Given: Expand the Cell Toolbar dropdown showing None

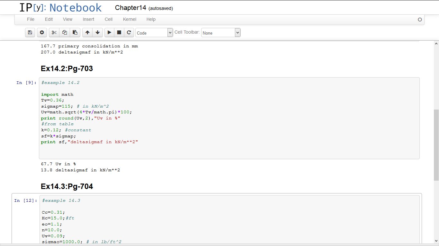Looking at the screenshot, I should (220, 33).
